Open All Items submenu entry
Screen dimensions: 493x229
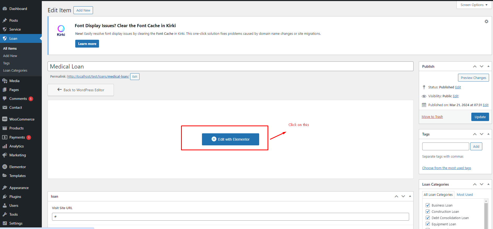[x=10, y=48]
